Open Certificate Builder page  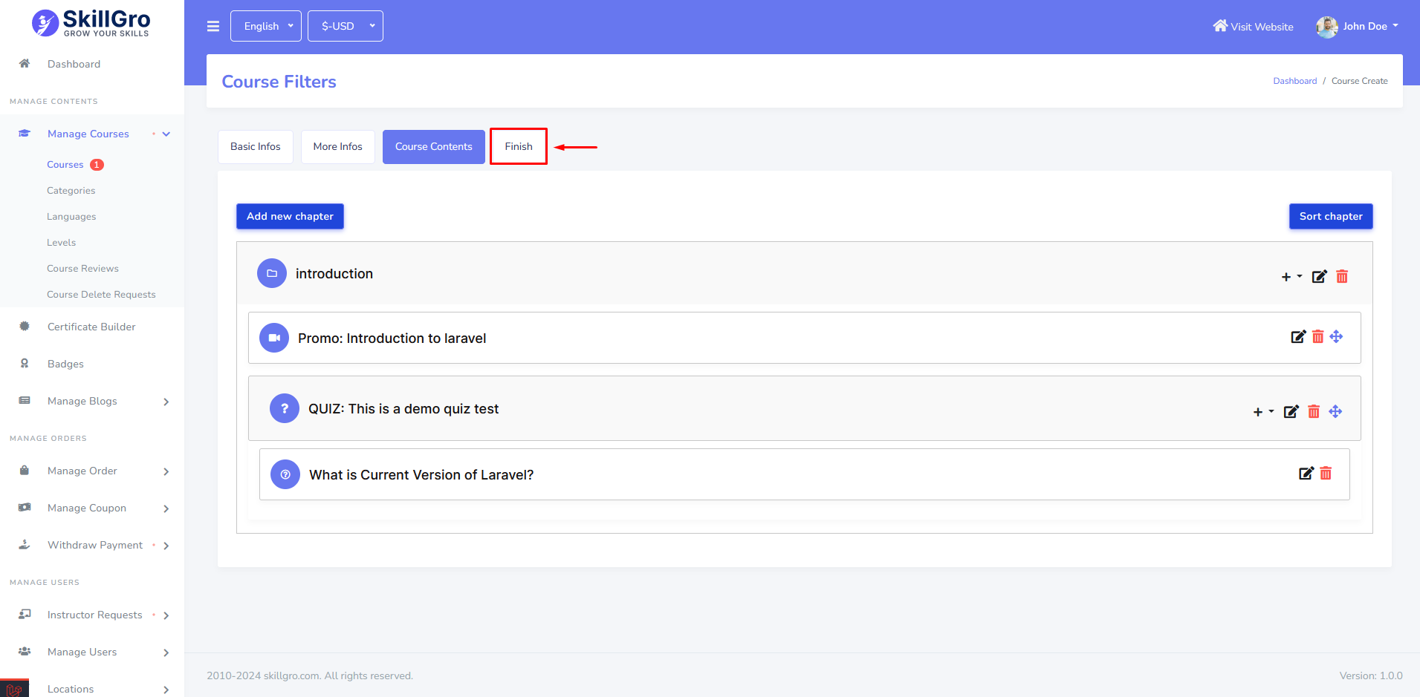coord(91,327)
